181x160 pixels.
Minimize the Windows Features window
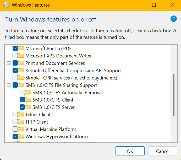pyautogui.click(x=136, y=5)
